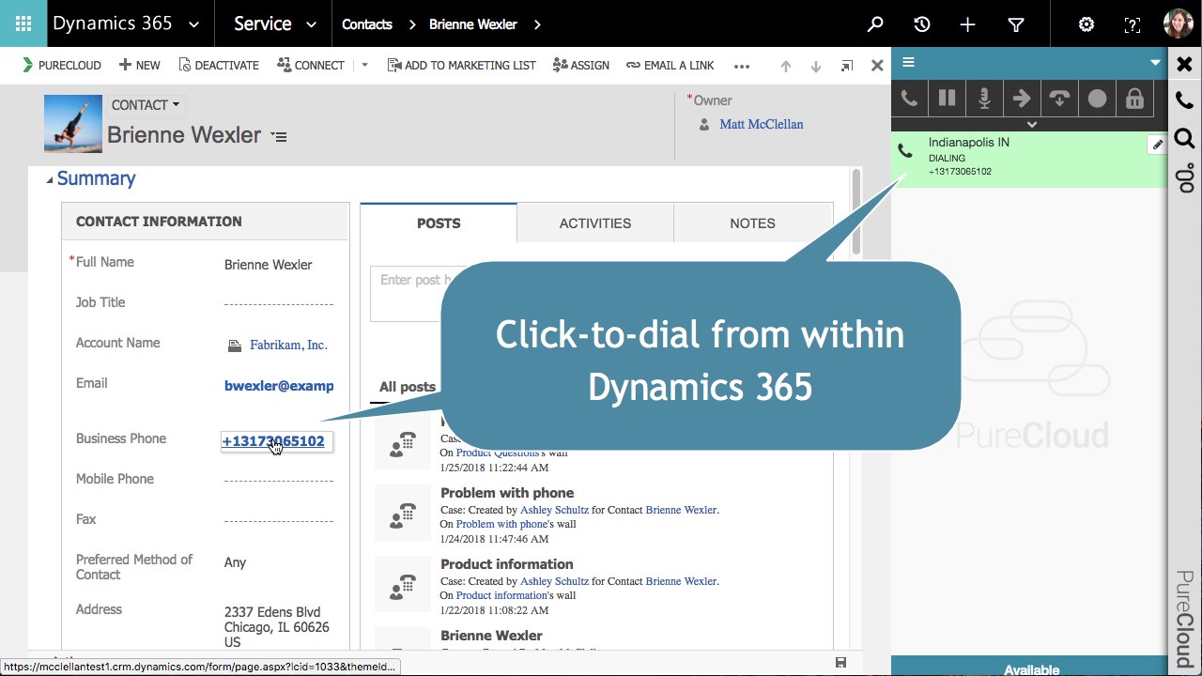Open the Quick Create plus button

coord(968,24)
